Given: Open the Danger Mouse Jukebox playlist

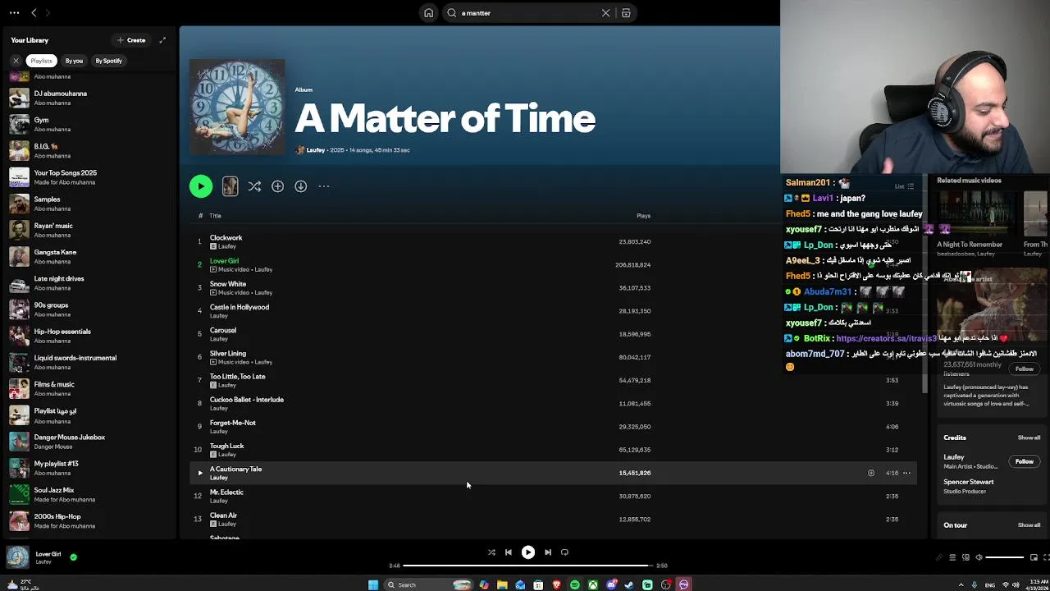Looking at the screenshot, I should click(90, 442).
